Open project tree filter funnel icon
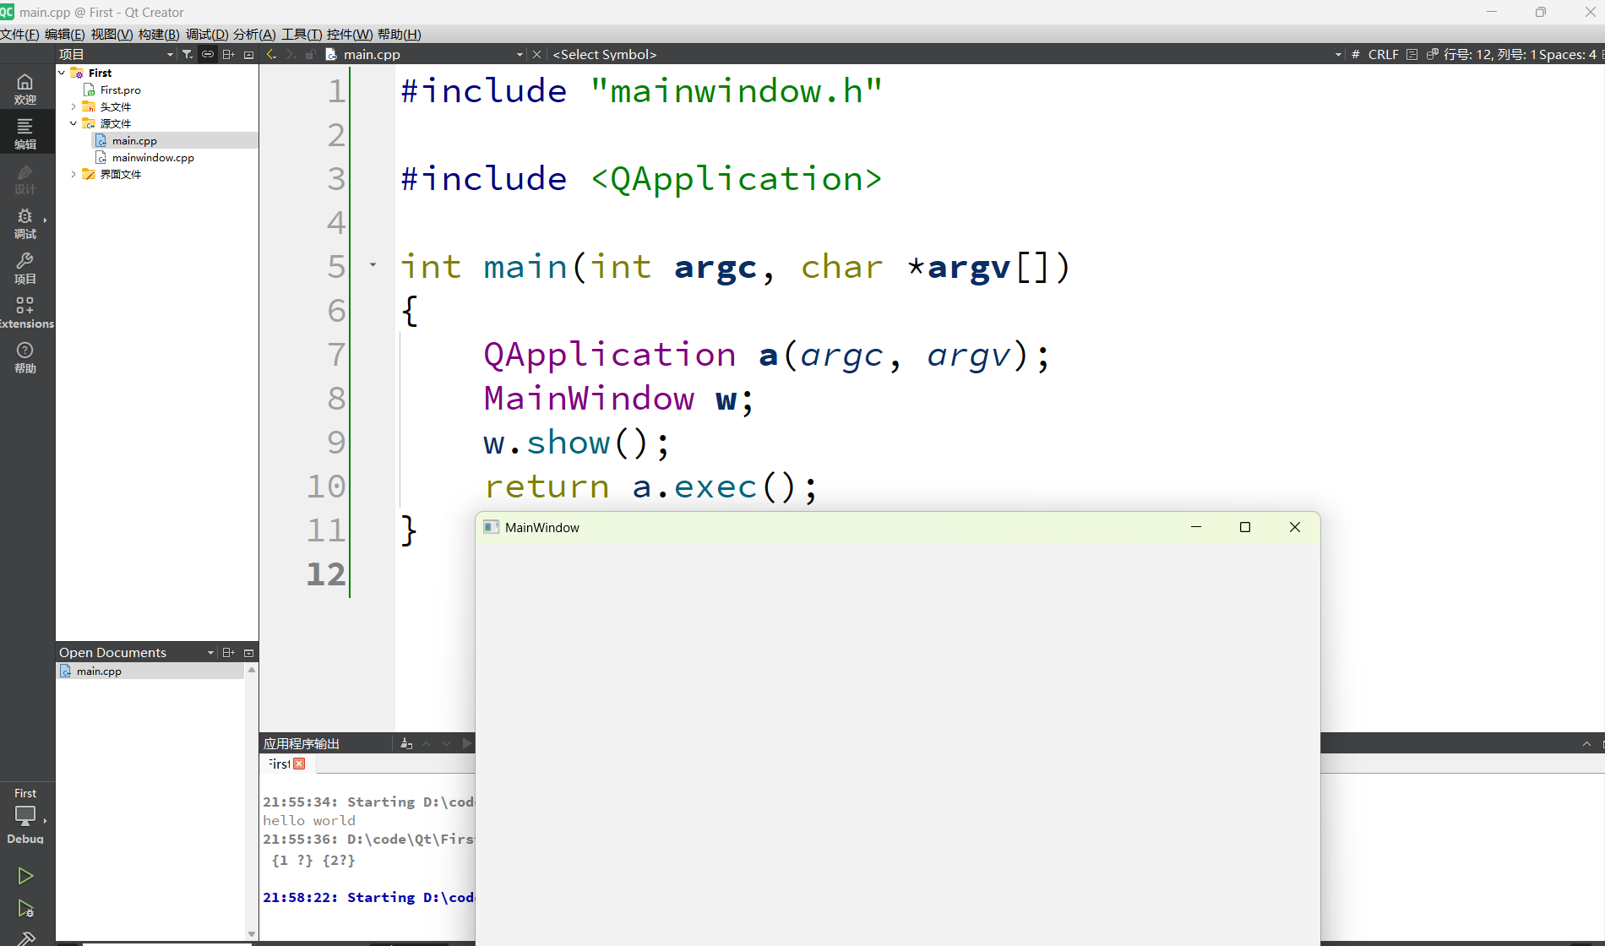This screenshot has height=946, width=1605. coord(188,54)
